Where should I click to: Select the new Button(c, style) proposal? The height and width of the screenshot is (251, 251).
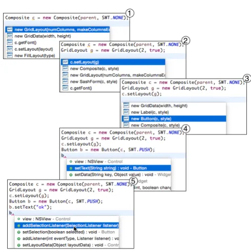pyautogui.click(x=174, y=119)
